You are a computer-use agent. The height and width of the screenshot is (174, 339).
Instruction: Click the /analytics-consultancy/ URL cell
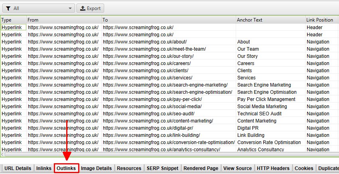[x=169, y=149]
